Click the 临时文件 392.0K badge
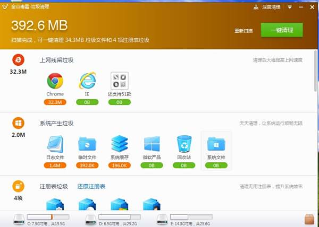Viewport: 319px width, 227px height. click(x=87, y=165)
